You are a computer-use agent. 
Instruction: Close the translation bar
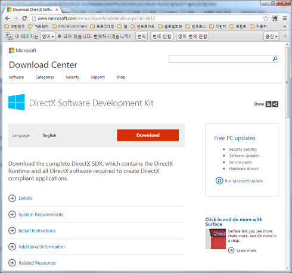[x=285, y=36]
